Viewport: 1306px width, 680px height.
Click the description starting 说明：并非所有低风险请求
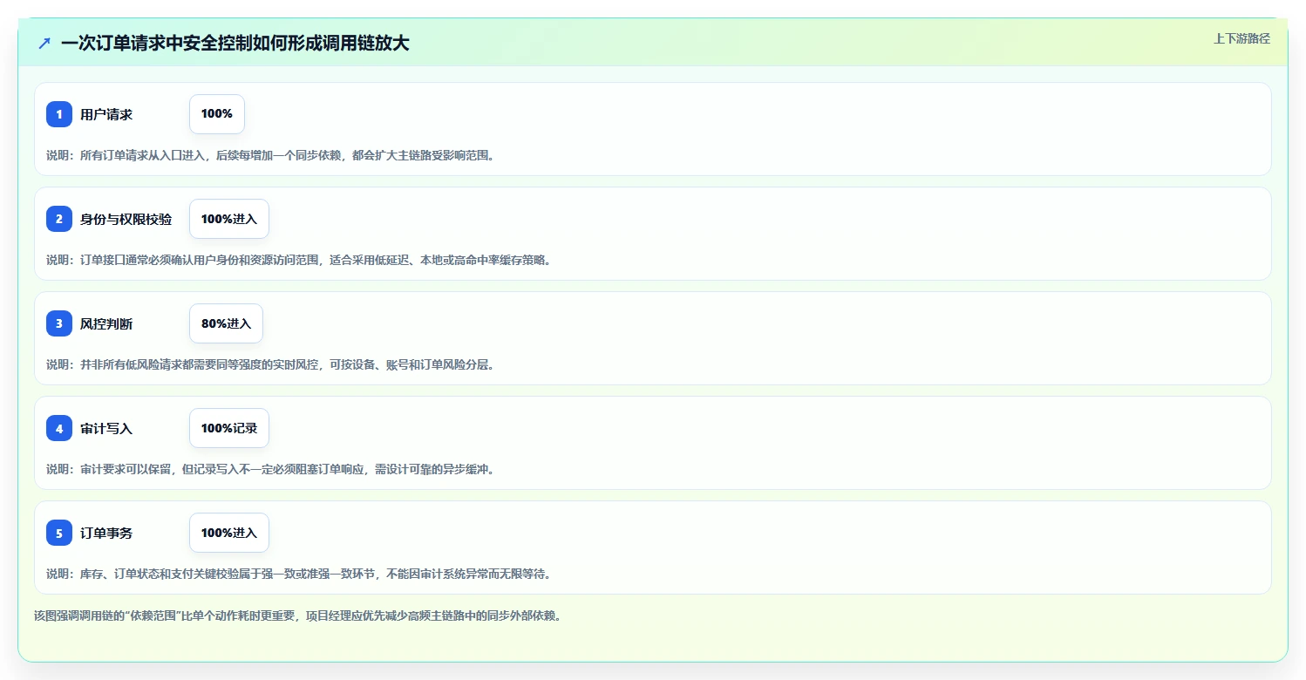[270, 364]
